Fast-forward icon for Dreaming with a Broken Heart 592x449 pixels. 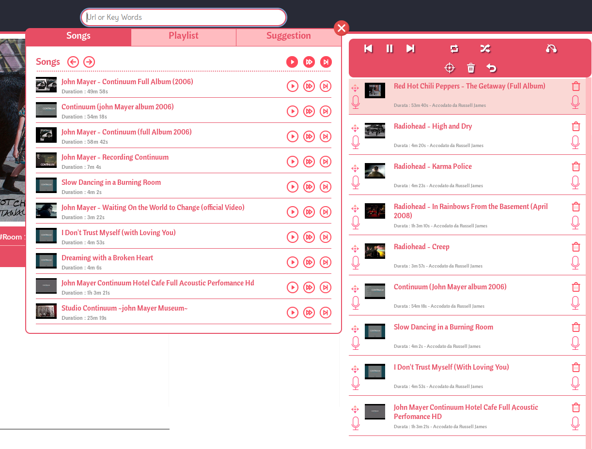point(309,262)
